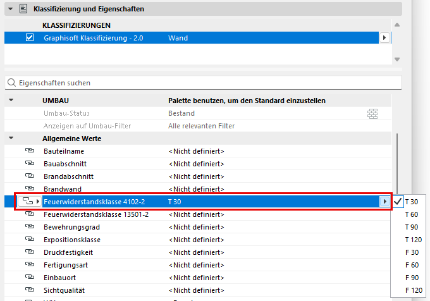The width and height of the screenshot is (430, 301).
Task: Collapse the Allgemeine Werte group
Action: pos(11,138)
